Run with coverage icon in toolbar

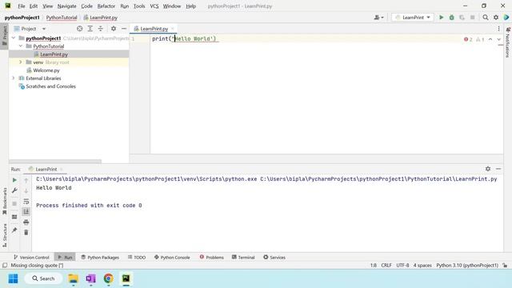coord(462,18)
